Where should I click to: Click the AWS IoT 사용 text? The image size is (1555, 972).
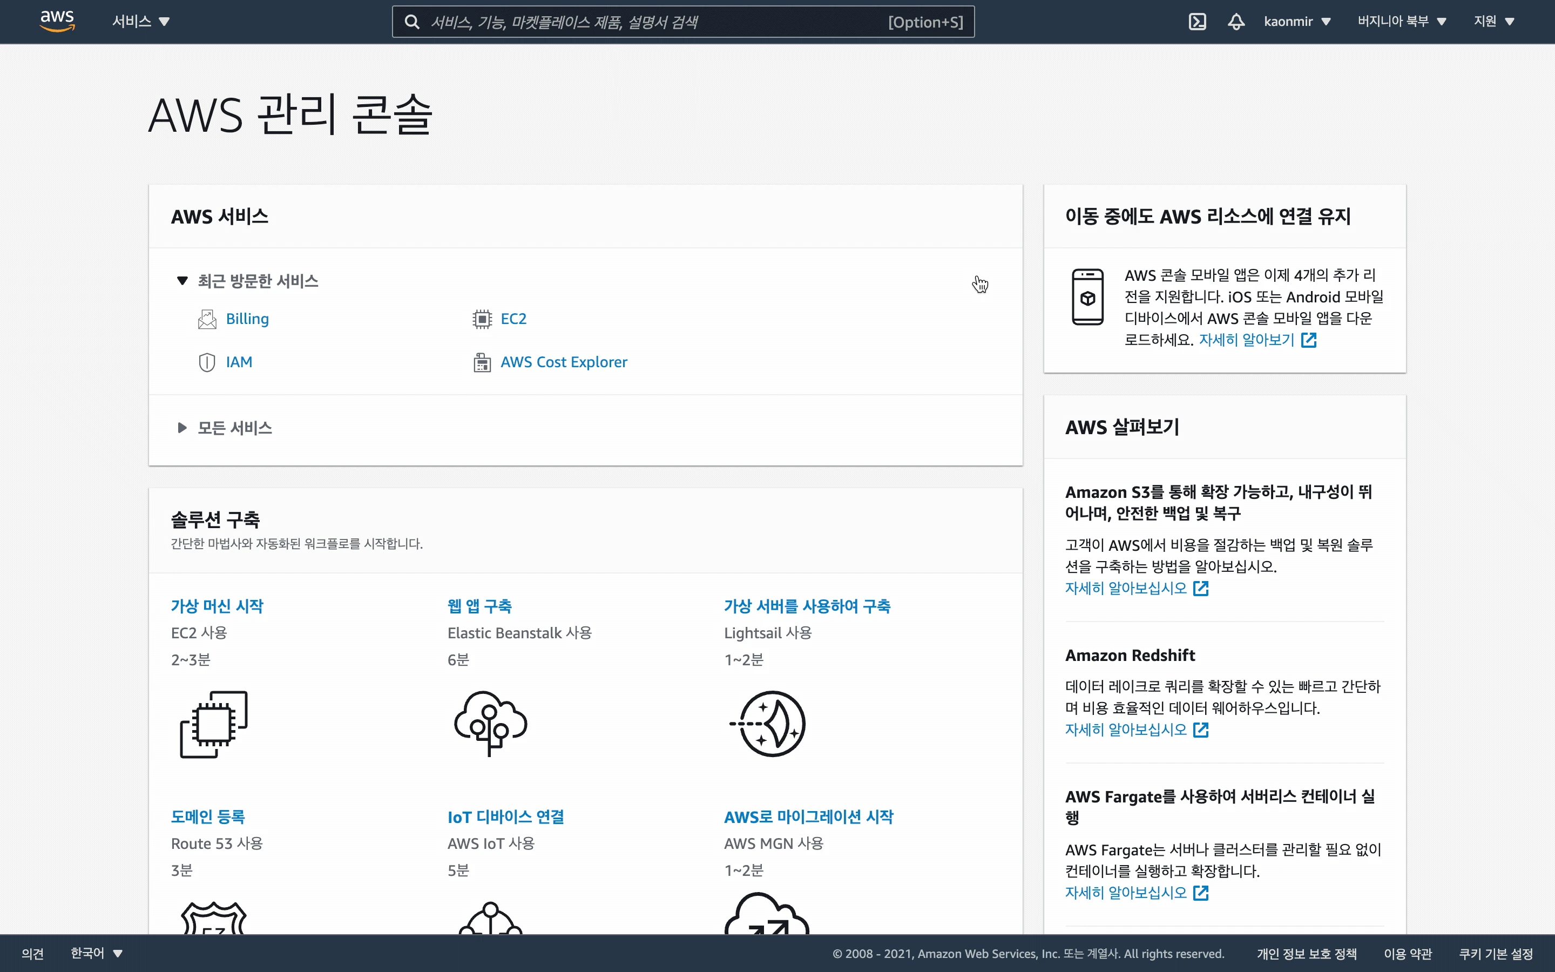pos(491,843)
